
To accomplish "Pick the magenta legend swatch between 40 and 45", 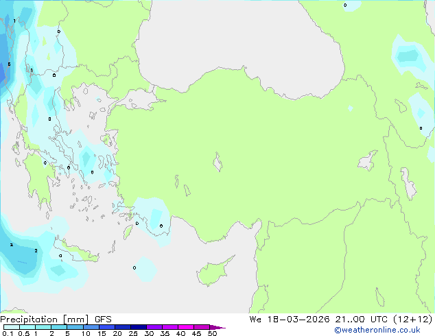I will tap(186, 327).
